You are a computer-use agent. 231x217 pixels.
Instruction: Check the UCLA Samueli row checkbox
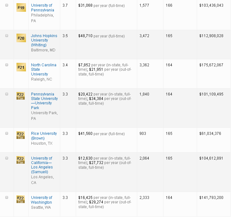[x=7, y=158]
